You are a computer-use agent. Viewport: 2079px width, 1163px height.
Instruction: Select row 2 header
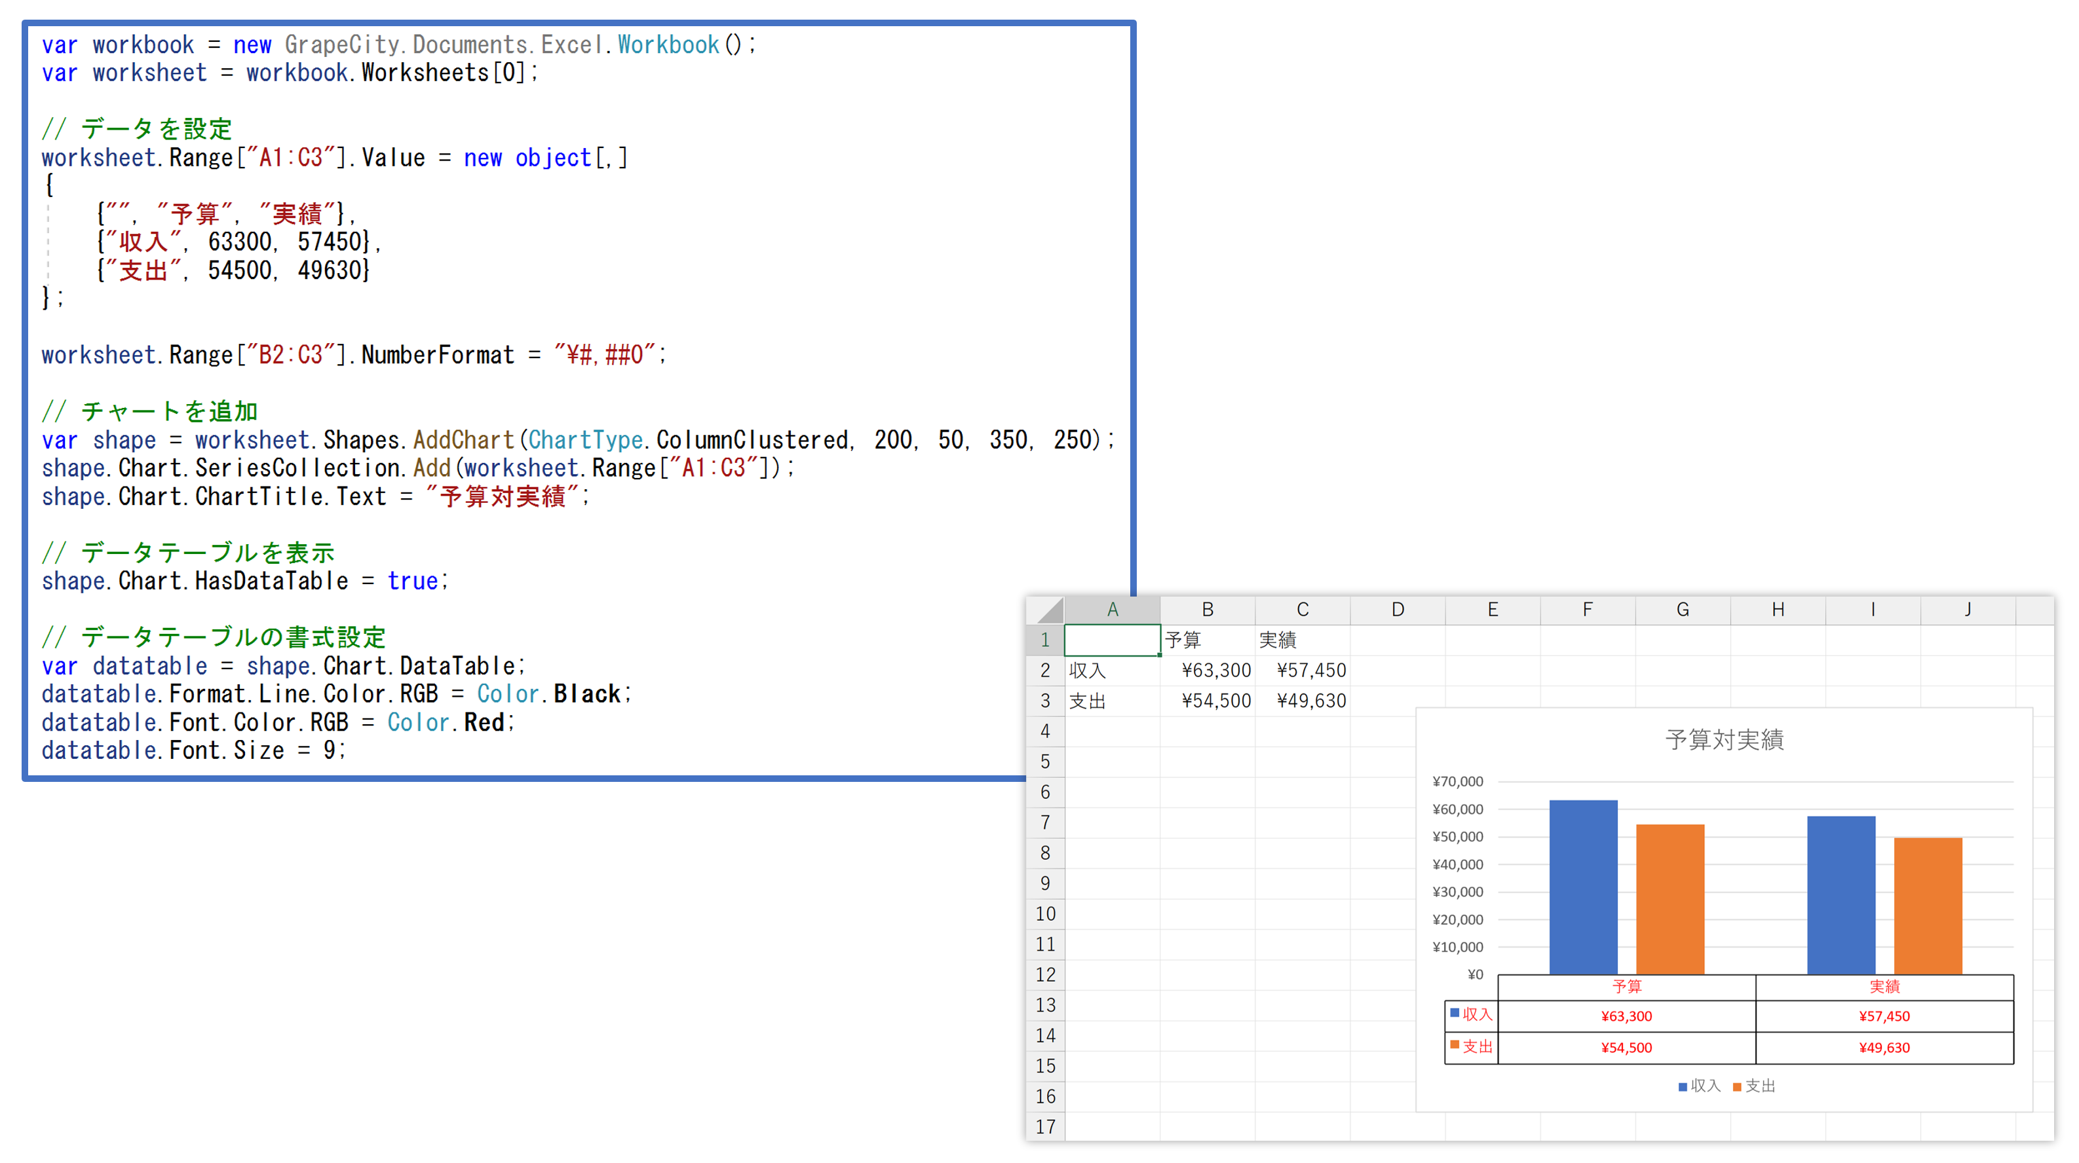(1045, 670)
